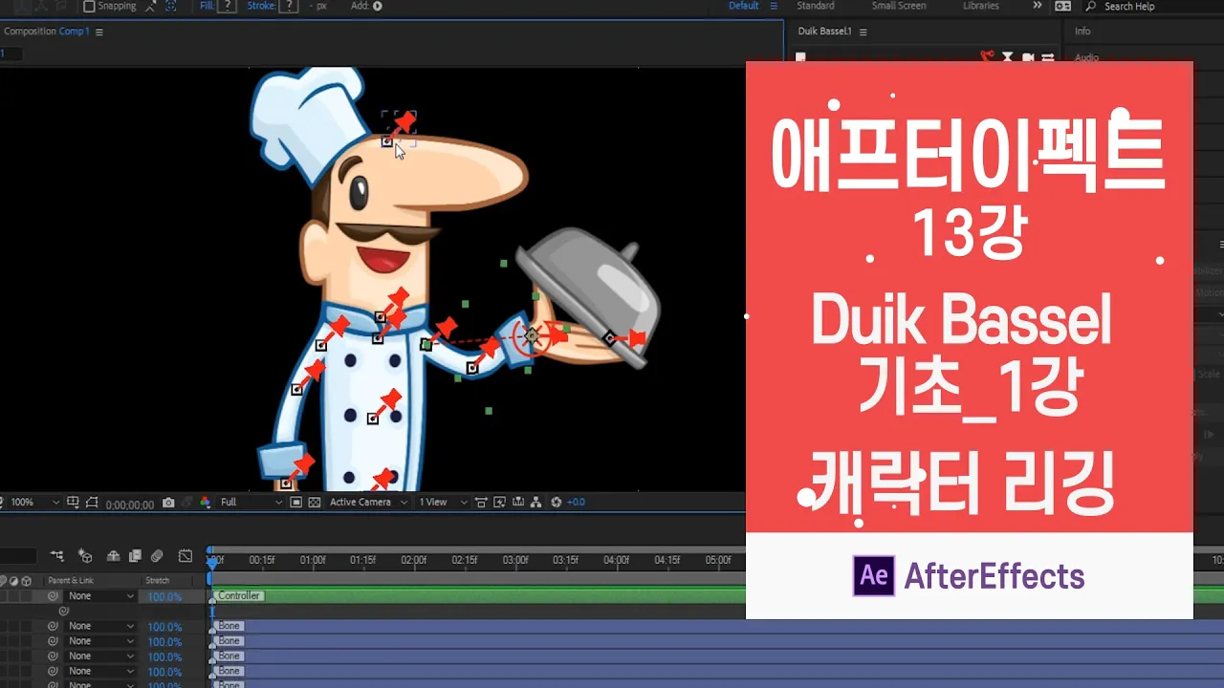
Task: Click the camera icon in Duik panel
Action: coord(1028,57)
